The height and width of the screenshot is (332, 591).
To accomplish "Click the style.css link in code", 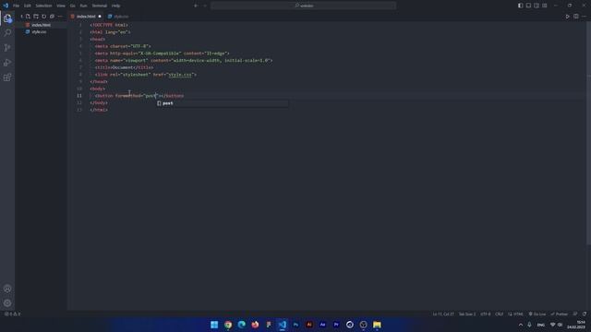I will click(180, 75).
